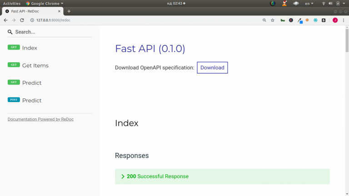The height and width of the screenshot is (196, 349).
Task: Select POST Predict in the sidebar
Action: click(25, 100)
